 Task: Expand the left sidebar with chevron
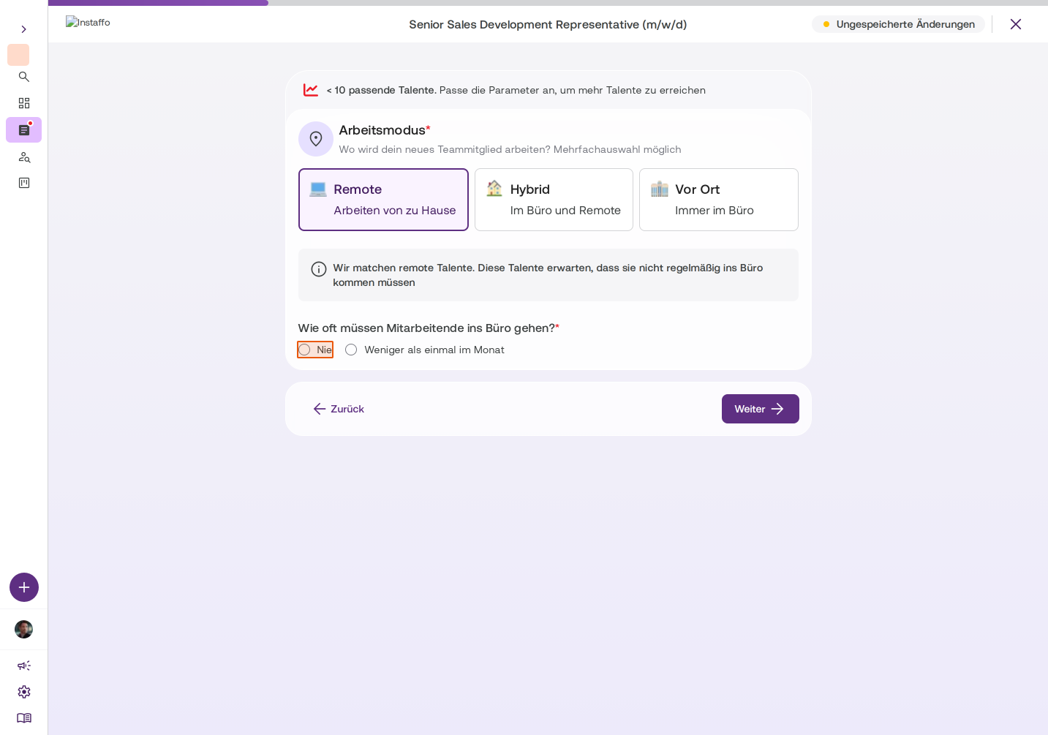[x=23, y=29]
